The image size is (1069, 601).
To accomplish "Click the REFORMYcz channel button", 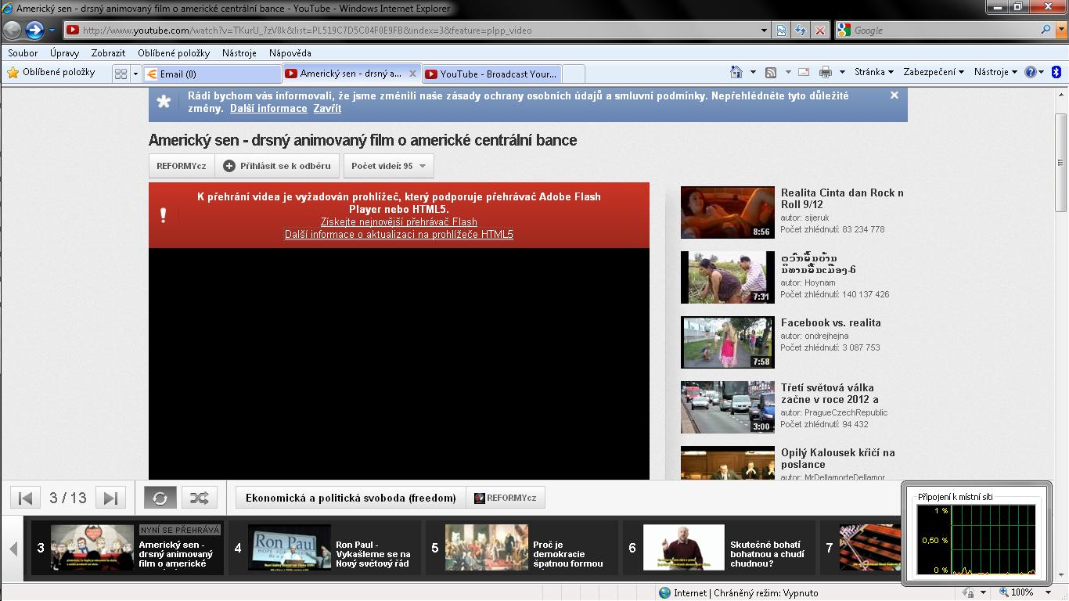I will pyautogui.click(x=182, y=166).
